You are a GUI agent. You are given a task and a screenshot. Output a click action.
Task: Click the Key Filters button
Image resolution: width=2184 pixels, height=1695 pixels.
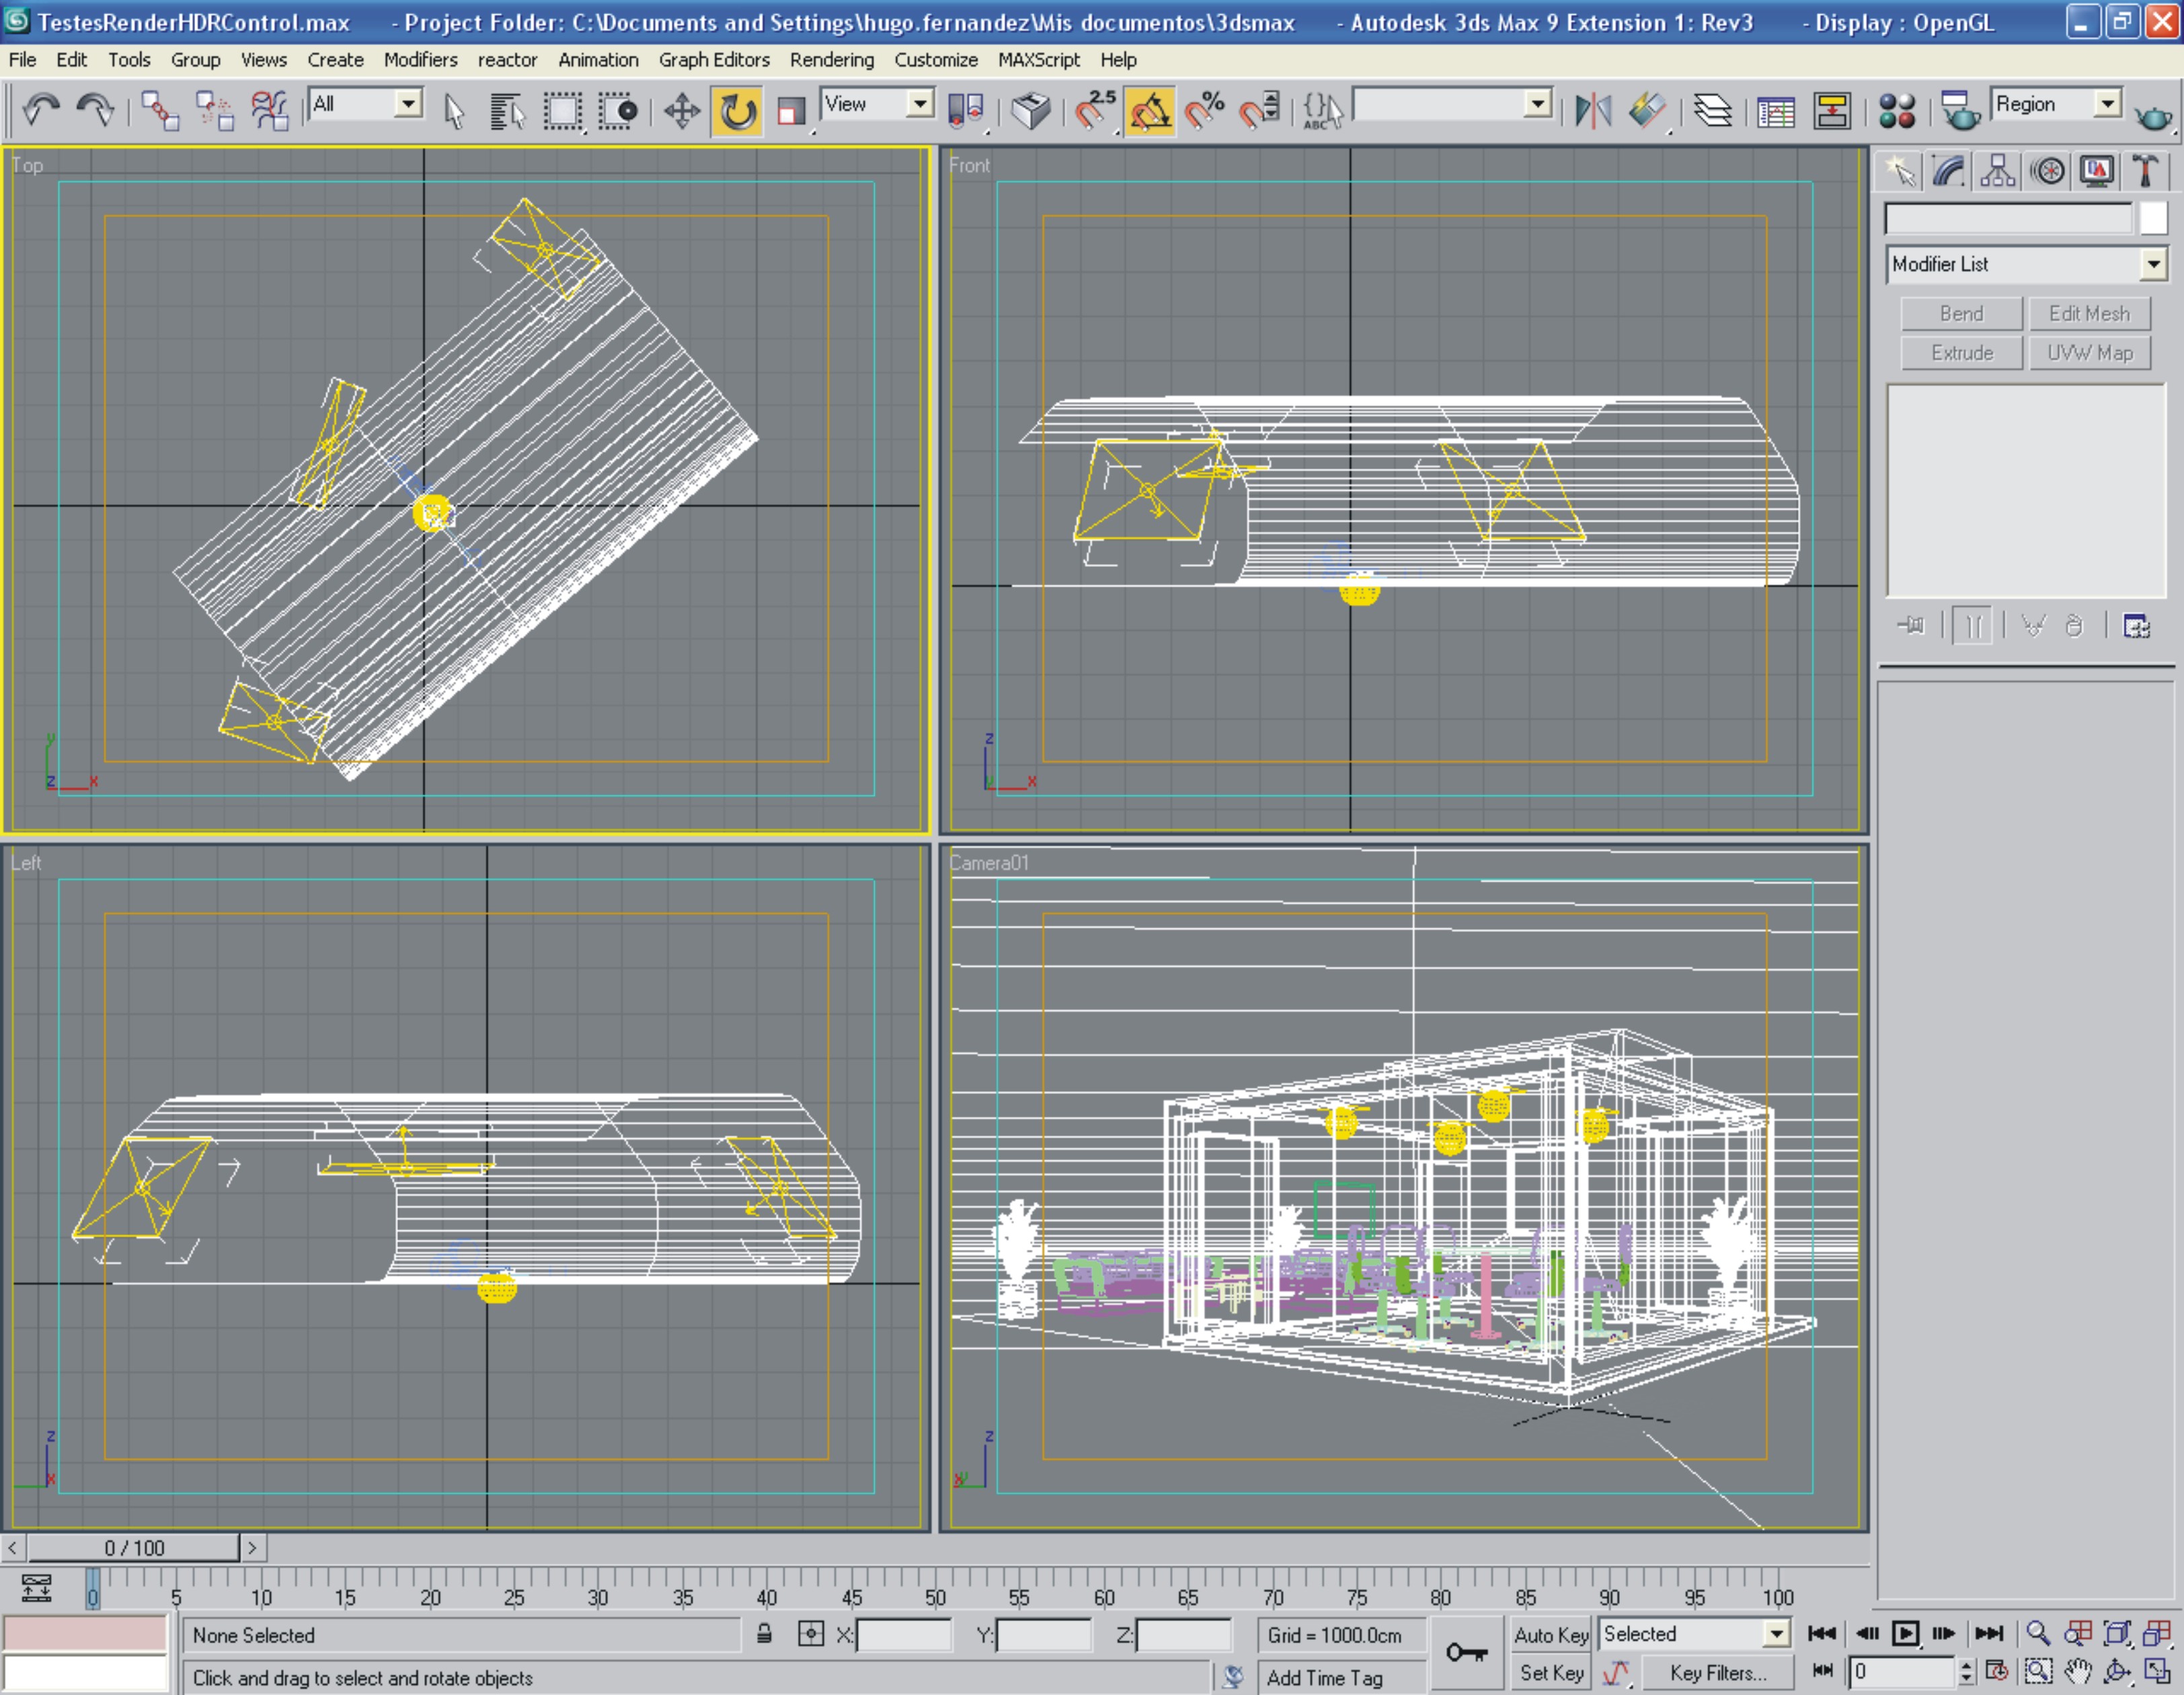(x=1717, y=1672)
